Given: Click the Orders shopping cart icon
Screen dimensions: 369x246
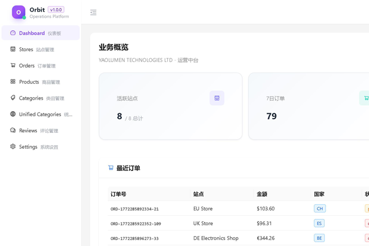Looking at the screenshot, I should [x=13, y=65].
